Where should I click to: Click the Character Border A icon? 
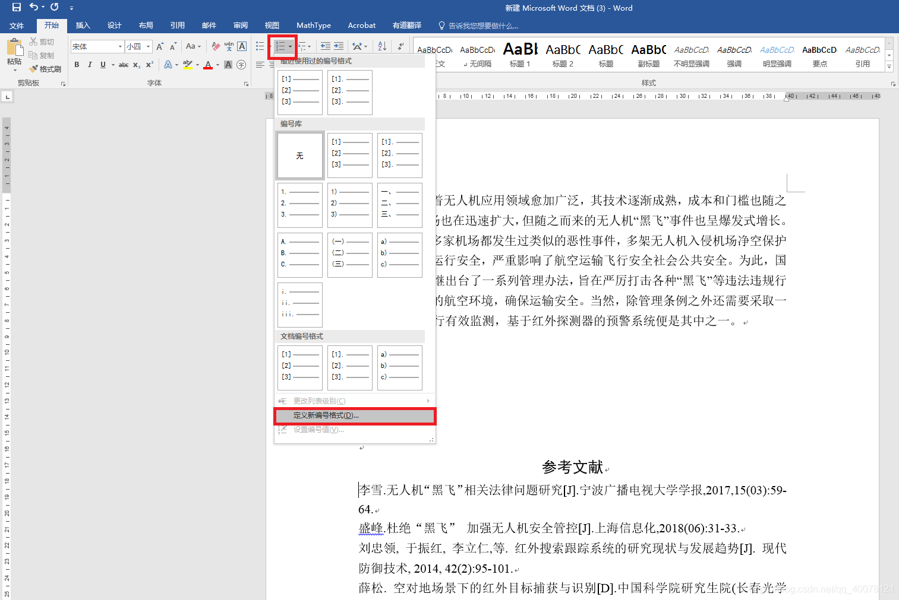click(x=242, y=46)
